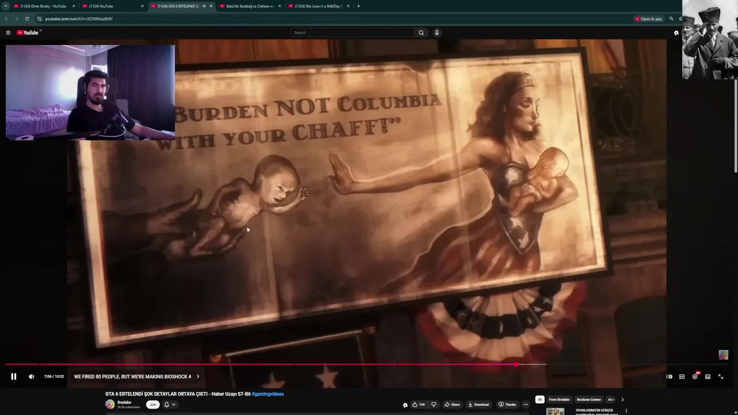Open a new browser tab plus icon
This screenshot has height=415, width=738.
coord(359,6)
